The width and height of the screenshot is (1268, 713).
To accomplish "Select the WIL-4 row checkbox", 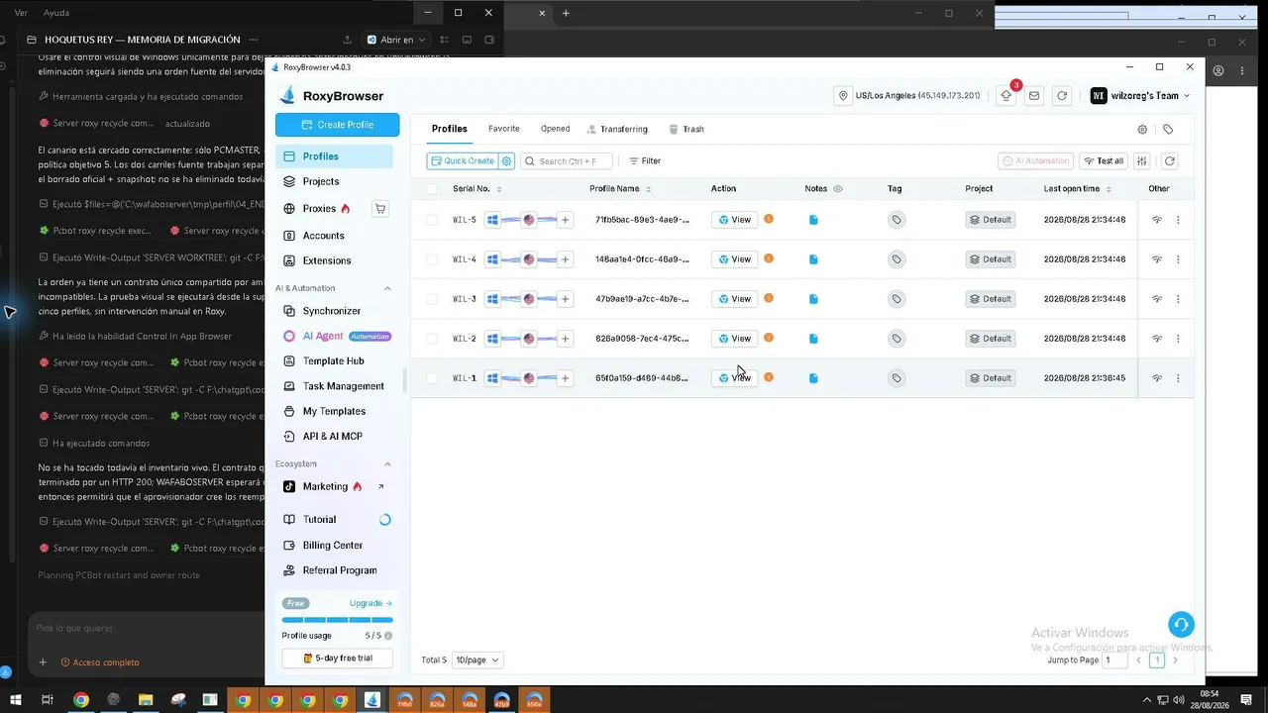I will (x=432, y=259).
